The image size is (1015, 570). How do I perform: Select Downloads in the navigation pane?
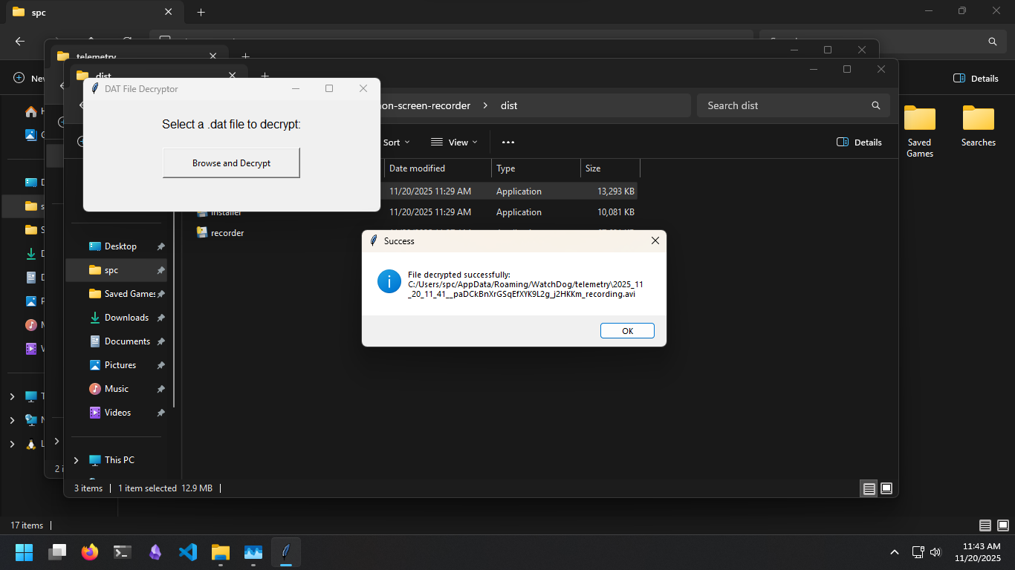[126, 317]
